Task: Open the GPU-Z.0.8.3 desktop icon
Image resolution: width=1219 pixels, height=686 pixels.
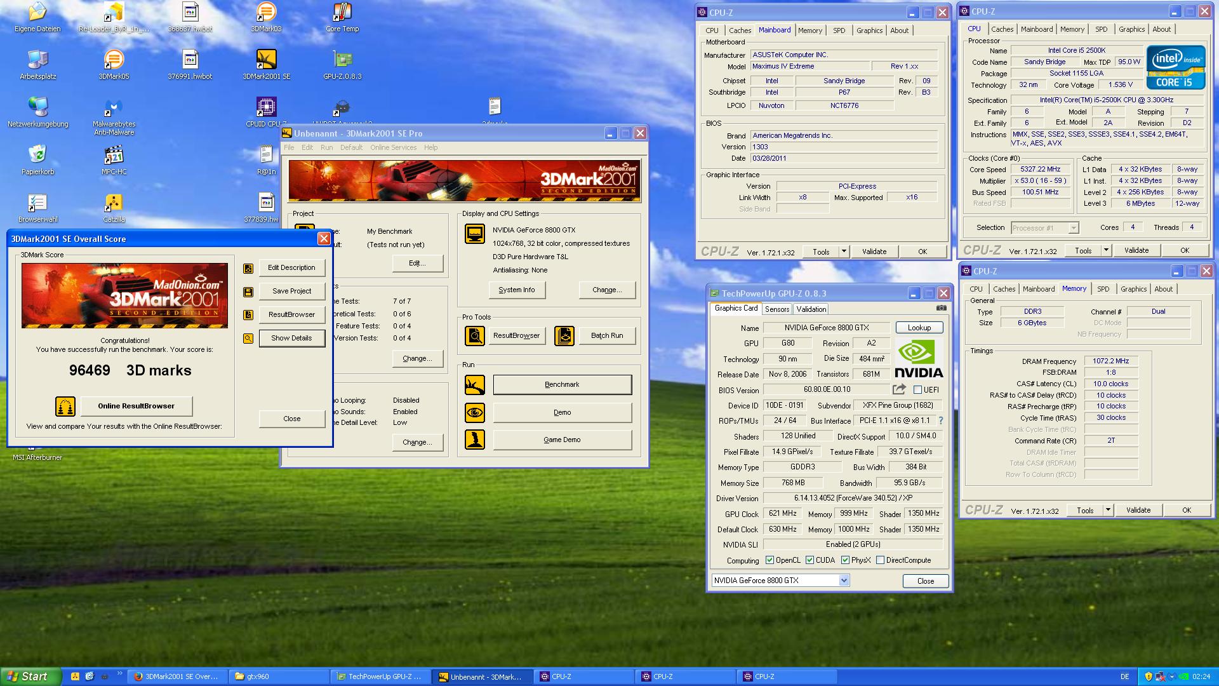Action: [342, 64]
